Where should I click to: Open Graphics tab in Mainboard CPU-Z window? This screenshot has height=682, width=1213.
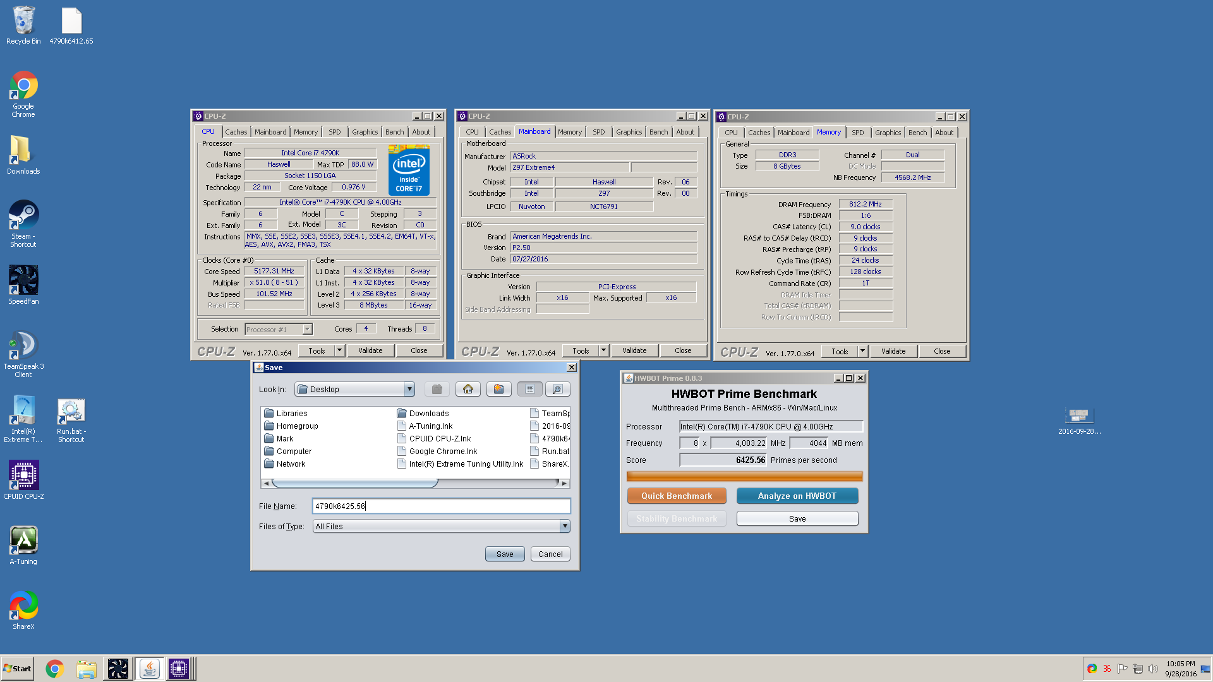point(629,132)
